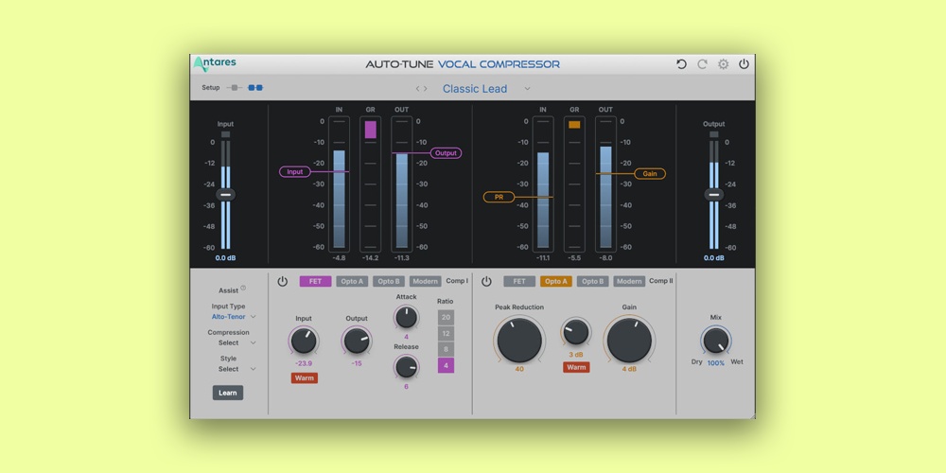
Task: Switch Comp II to Modern mode
Action: click(x=629, y=282)
